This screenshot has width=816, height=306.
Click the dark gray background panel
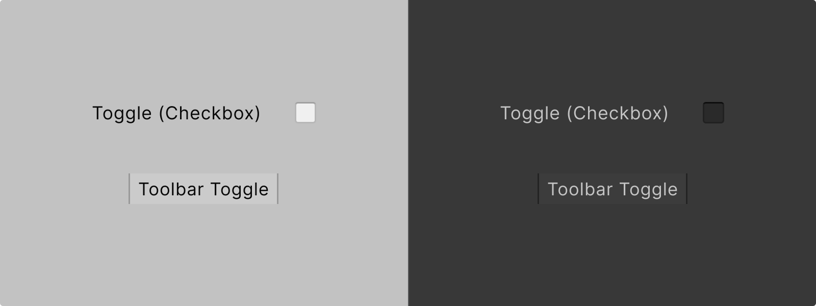point(612,255)
